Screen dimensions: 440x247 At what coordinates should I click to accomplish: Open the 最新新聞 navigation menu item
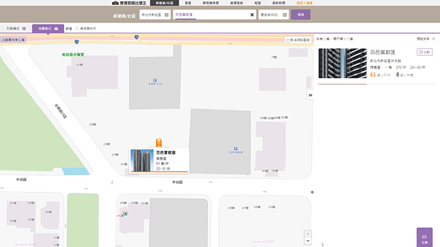point(278,3)
